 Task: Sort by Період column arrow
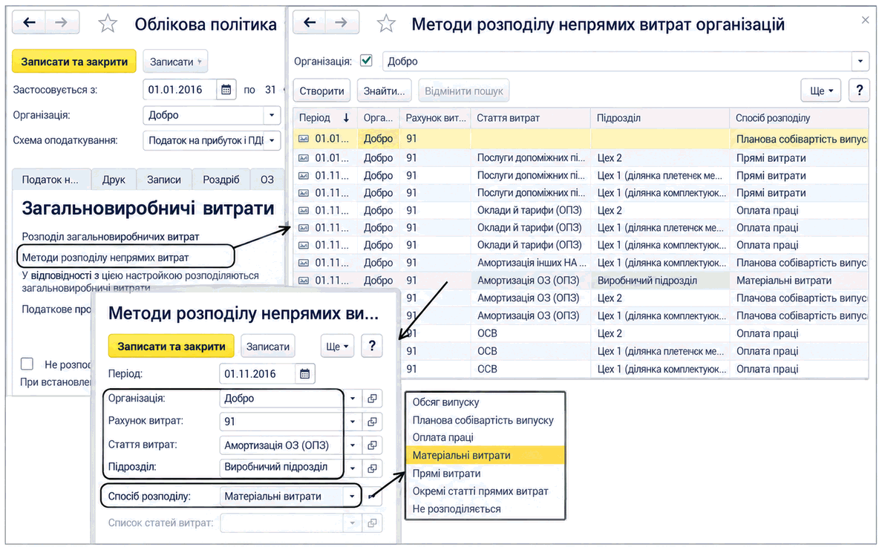pos(346,118)
